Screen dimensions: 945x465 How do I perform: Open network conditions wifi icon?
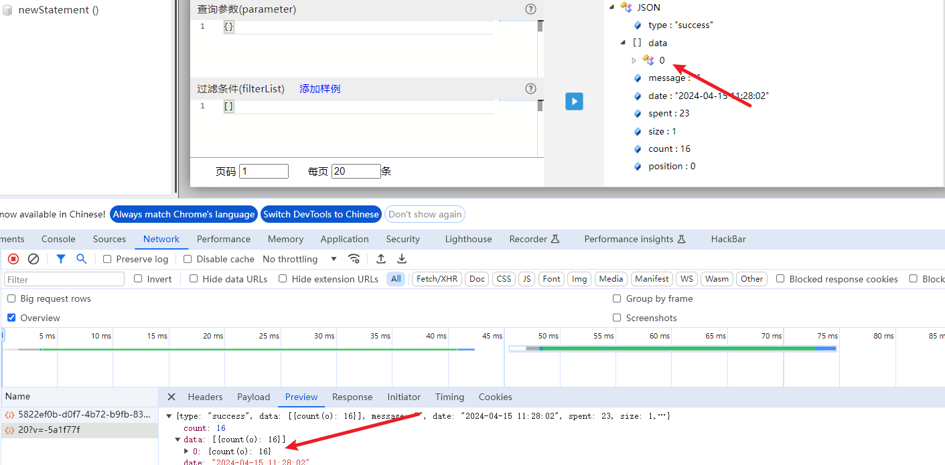click(354, 259)
